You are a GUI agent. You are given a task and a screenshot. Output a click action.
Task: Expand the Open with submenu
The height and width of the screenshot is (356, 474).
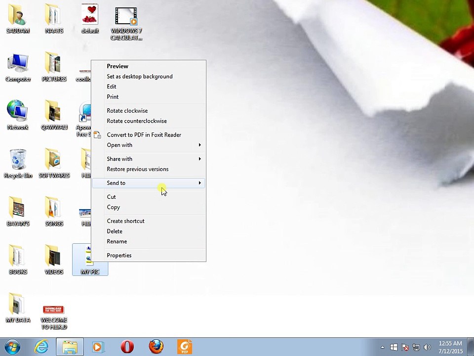[149, 145]
